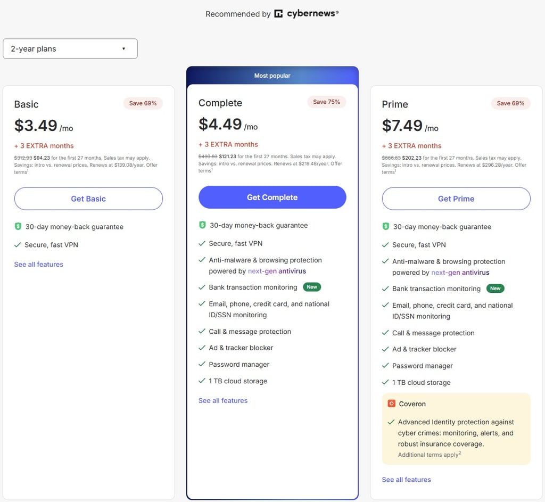Click the Most popular banner
Image resolution: width=545 pixels, height=502 pixels.
click(272, 76)
